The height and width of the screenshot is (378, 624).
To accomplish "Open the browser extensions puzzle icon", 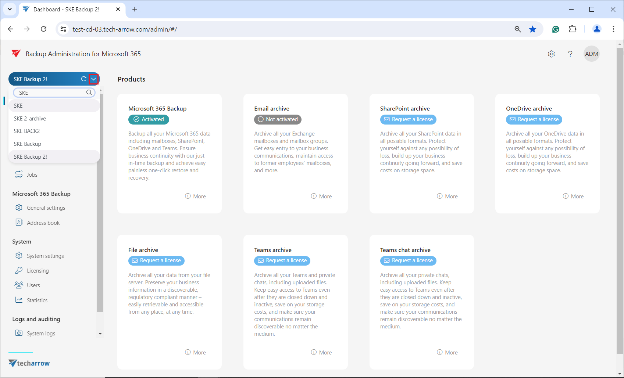I will point(572,29).
